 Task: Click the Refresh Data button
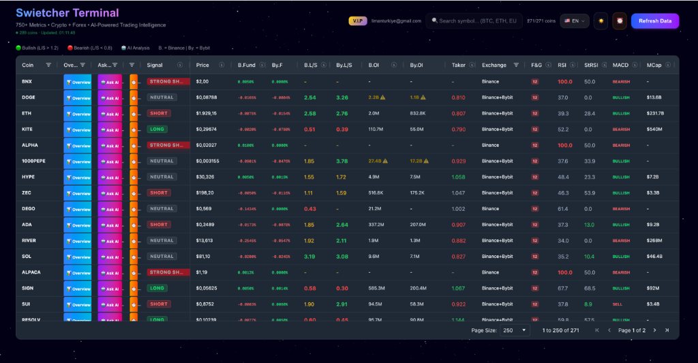pyautogui.click(x=655, y=21)
